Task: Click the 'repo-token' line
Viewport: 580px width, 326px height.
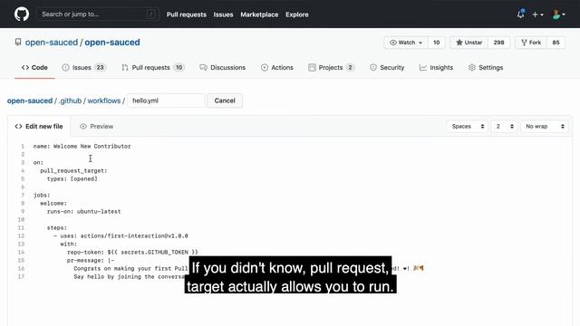Action: pyautogui.click(x=132, y=252)
